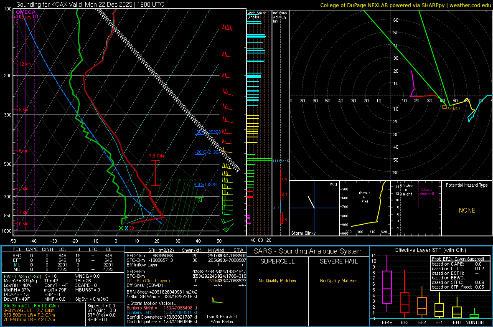Click the Corfidi Upshear label
Image resolution: width=493 pixels, height=327 pixels.
[x=144, y=322]
